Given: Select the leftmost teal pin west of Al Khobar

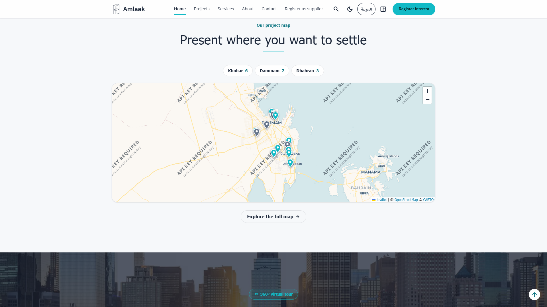Looking at the screenshot, I should (x=274, y=153).
